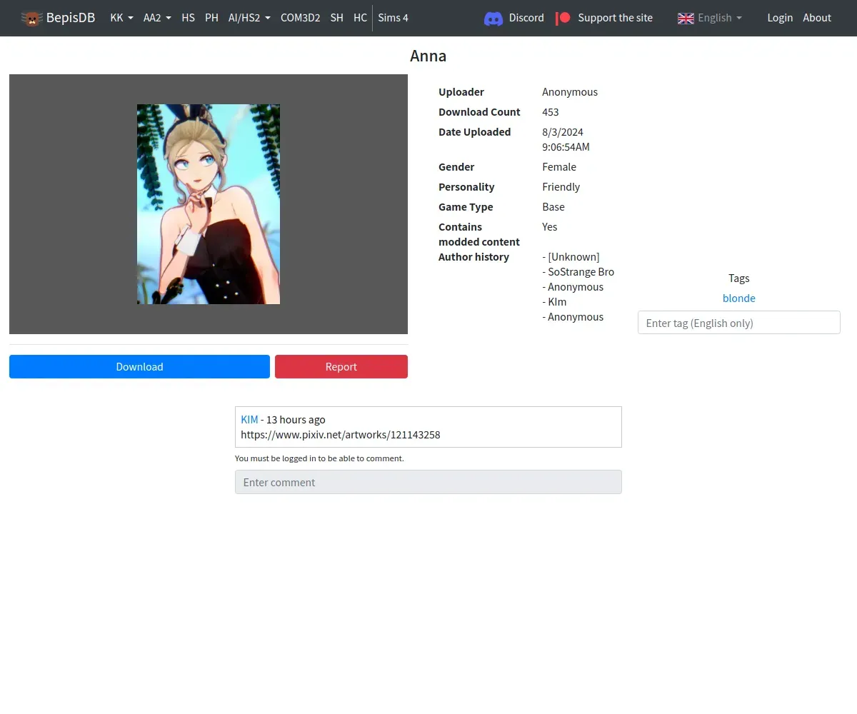Click the Login link
857x714 pixels.
pos(780,18)
